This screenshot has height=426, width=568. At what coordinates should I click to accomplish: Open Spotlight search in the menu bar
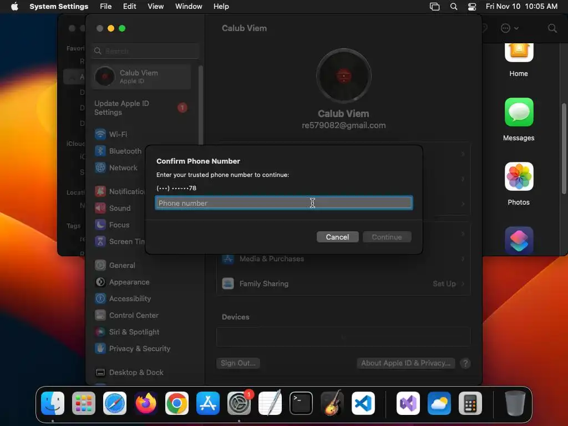(454, 7)
